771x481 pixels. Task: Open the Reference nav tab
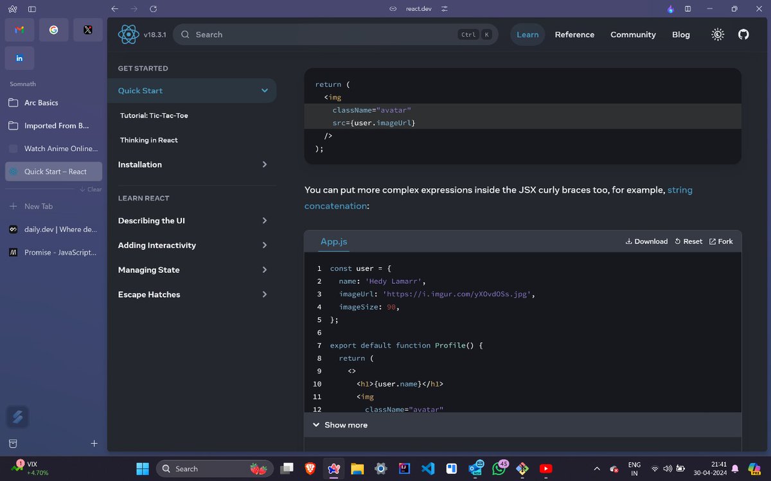tap(574, 35)
